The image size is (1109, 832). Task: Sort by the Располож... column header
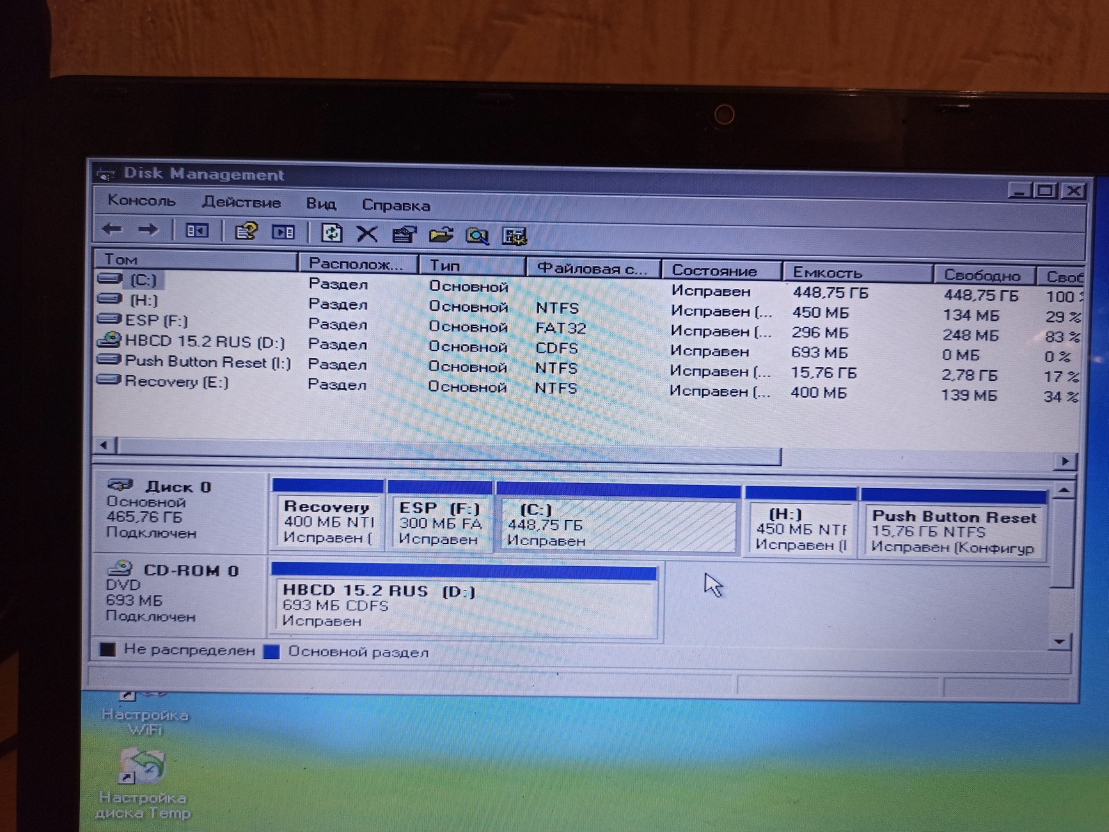coord(358,264)
